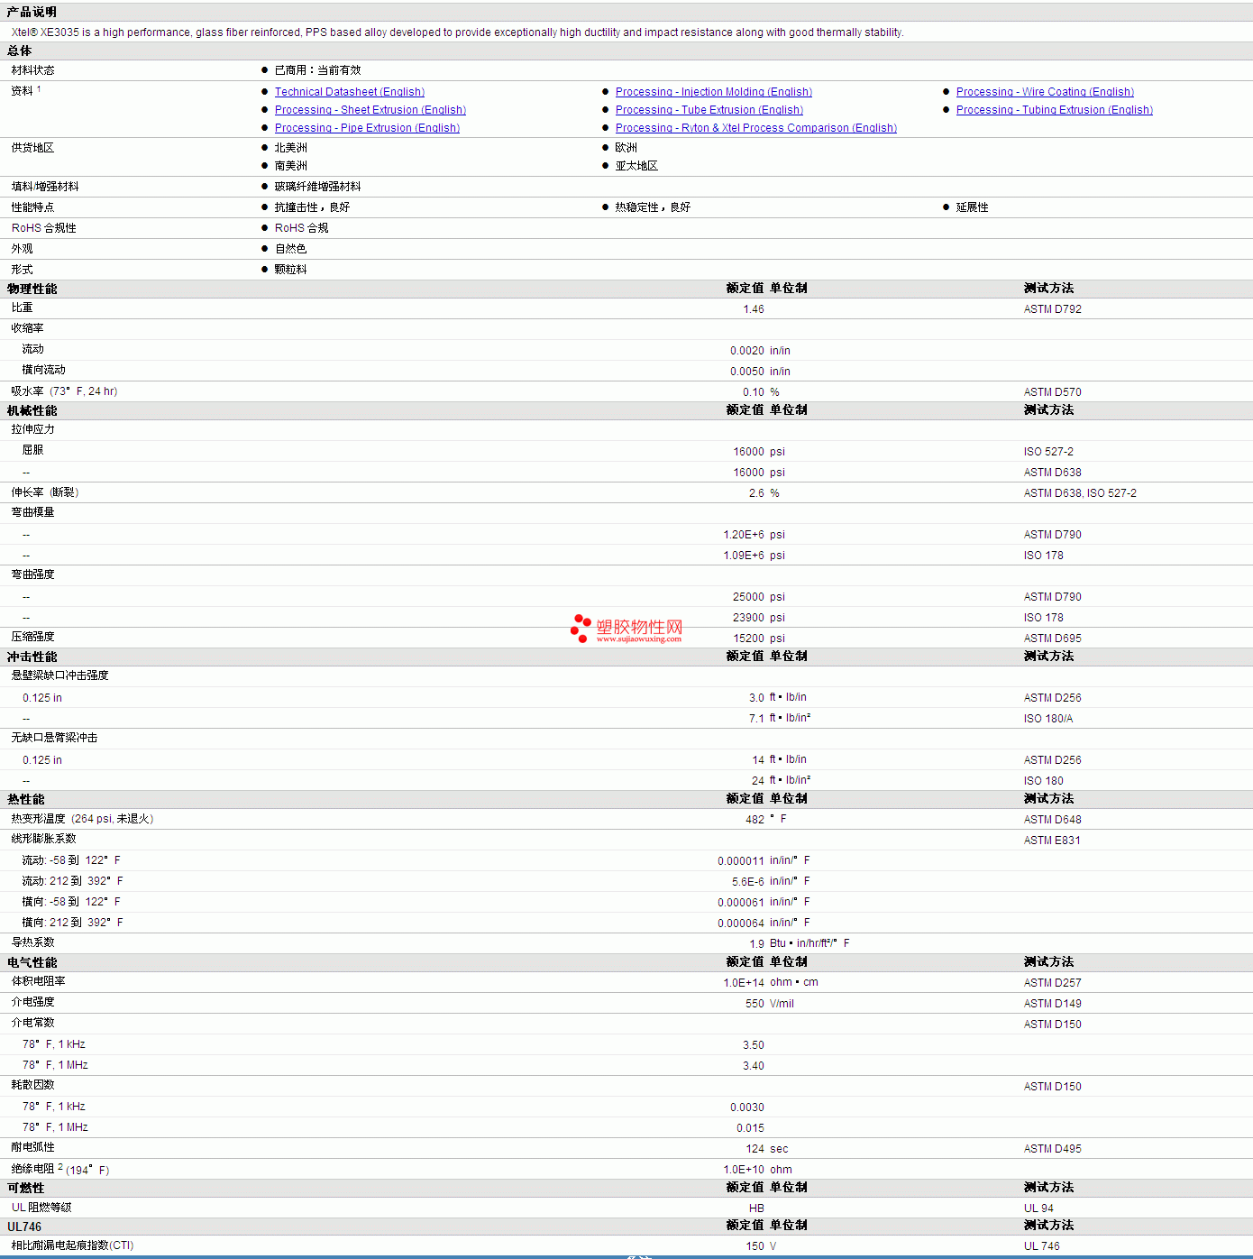This screenshot has height=1259, width=1253.
Task: Click the CTI value 150
Action: (755, 1246)
